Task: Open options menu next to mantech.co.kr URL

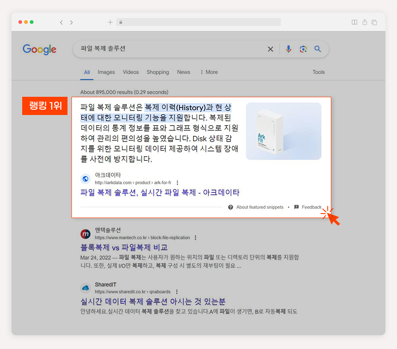Action: [x=195, y=238]
